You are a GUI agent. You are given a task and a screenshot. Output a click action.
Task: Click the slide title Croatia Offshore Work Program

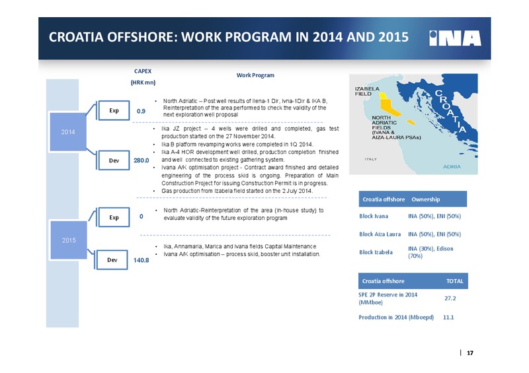pyautogui.click(x=229, y=37)
